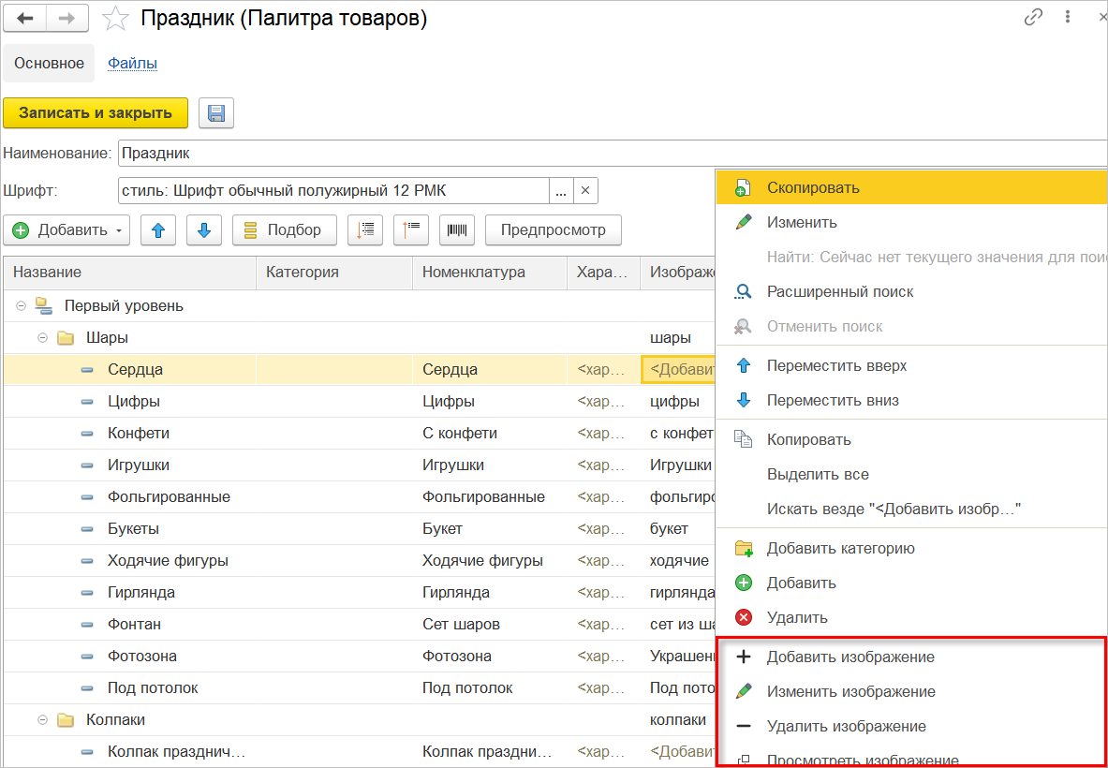
Task: Collapse the Колпаки folder node
Action: [42, 720]
